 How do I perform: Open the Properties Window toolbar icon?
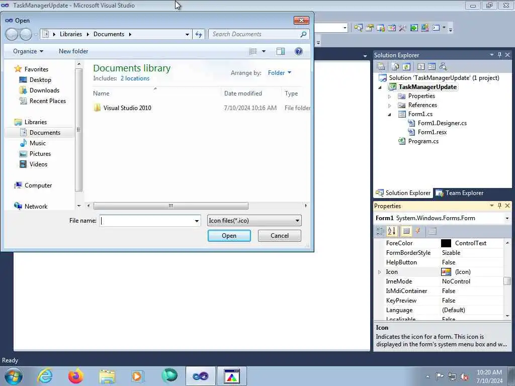click(x=370, y=28)
